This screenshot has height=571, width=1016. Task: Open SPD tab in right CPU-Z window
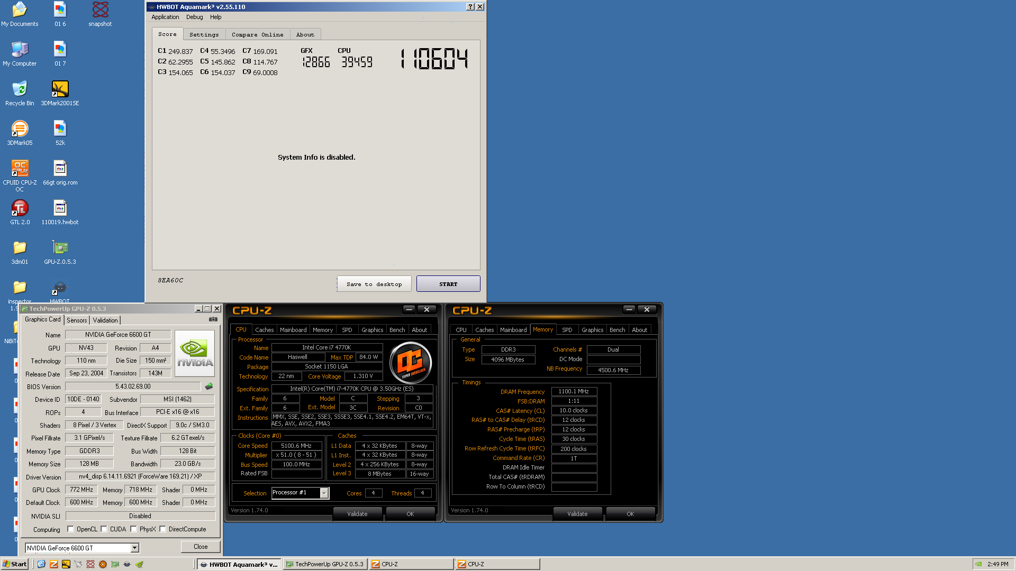pos(567,329)
